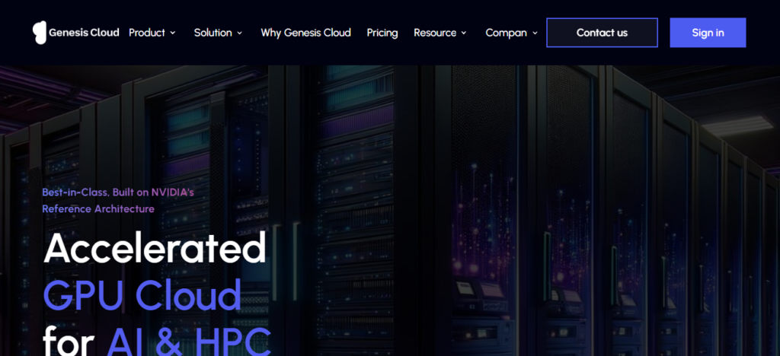This screenshot has height=356, width=780.
Task: Click the Contact us button
Action: point(602,33)
